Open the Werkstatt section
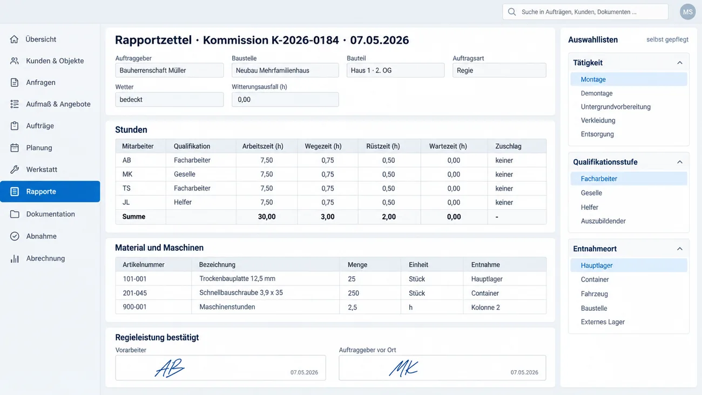 coord(50,169)
